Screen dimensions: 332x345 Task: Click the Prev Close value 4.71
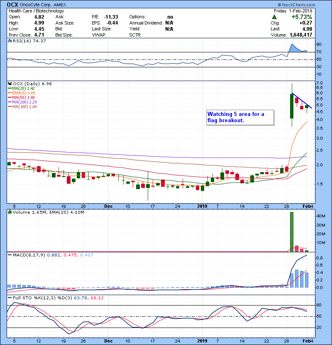(39, 35)
